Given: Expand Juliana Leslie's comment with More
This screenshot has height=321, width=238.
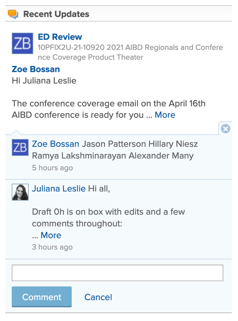Looking at the screenshot, I should tap(51, 235).
